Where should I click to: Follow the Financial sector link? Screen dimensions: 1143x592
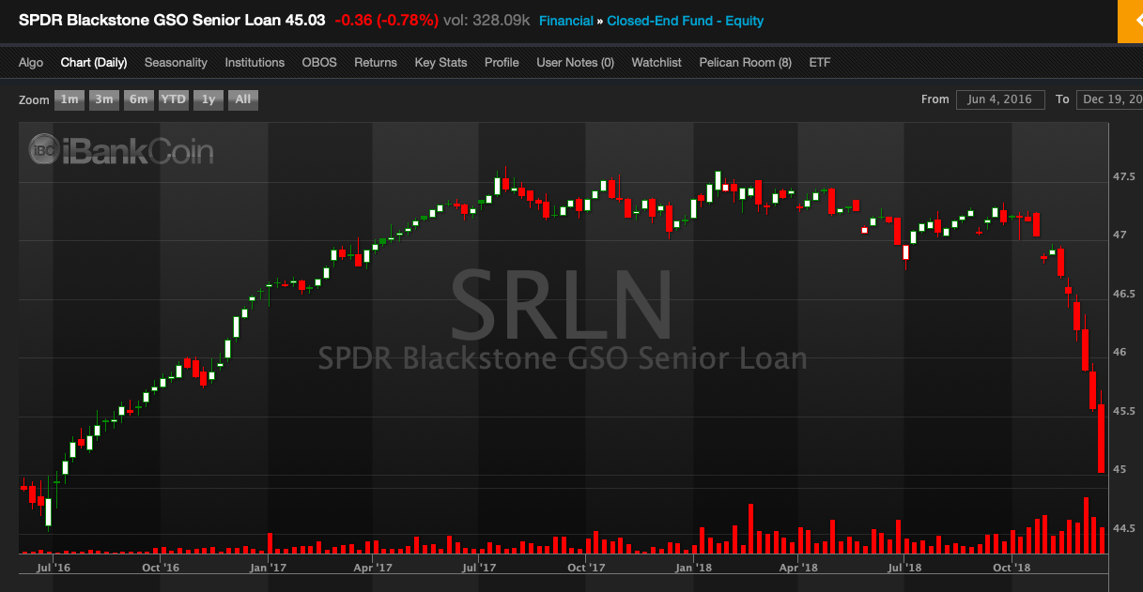pyautogui.click(x=565, y=21)
